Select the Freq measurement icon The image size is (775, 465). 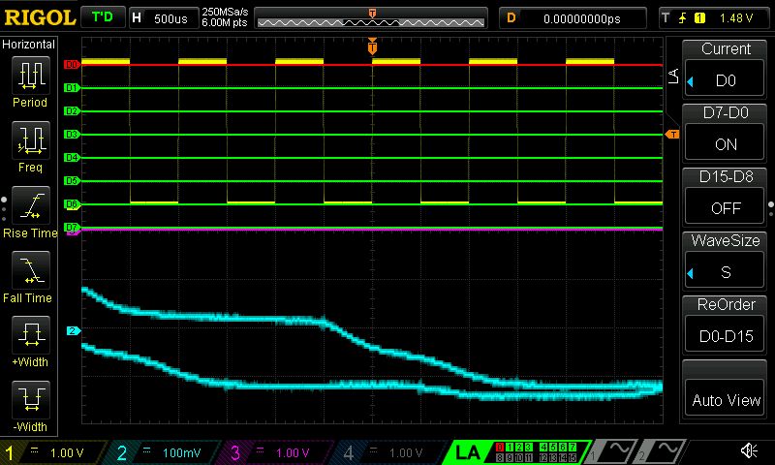click(x=31, y=140)
